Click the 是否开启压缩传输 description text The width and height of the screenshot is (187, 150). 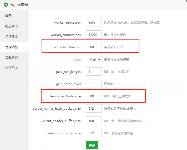(x=117, y=59)
